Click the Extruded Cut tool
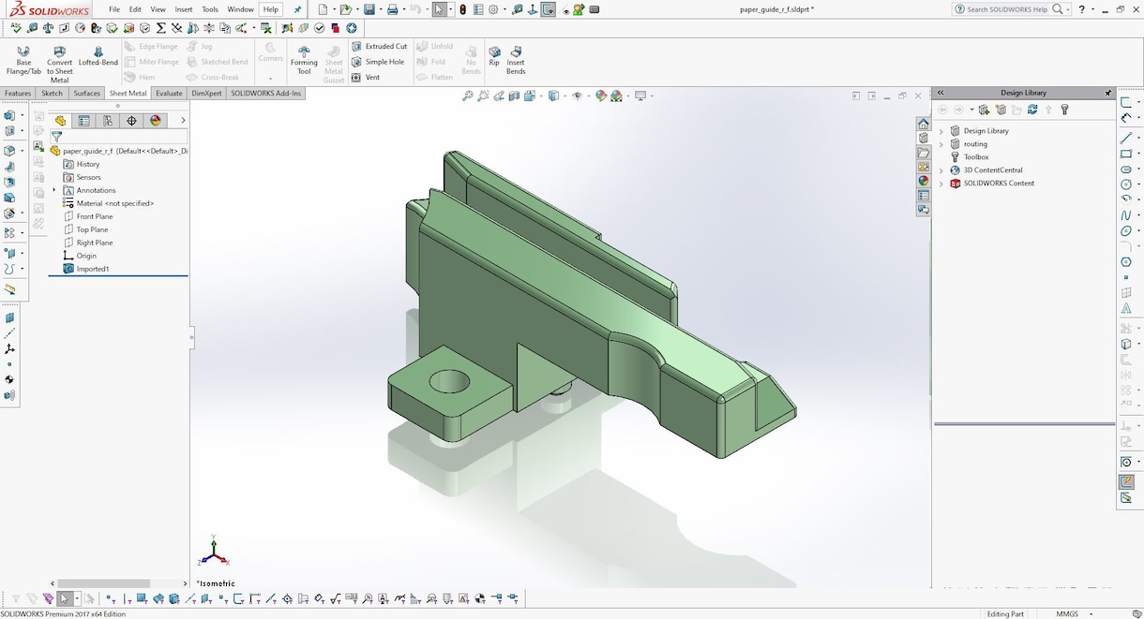1144x619 pixels. tap(380, 46)
